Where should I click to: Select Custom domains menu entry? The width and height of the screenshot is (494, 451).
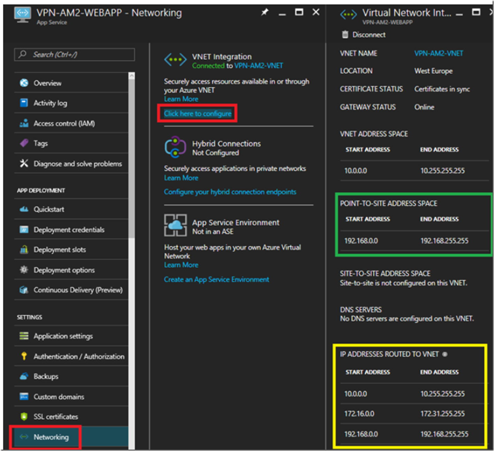tap(71, 397)
